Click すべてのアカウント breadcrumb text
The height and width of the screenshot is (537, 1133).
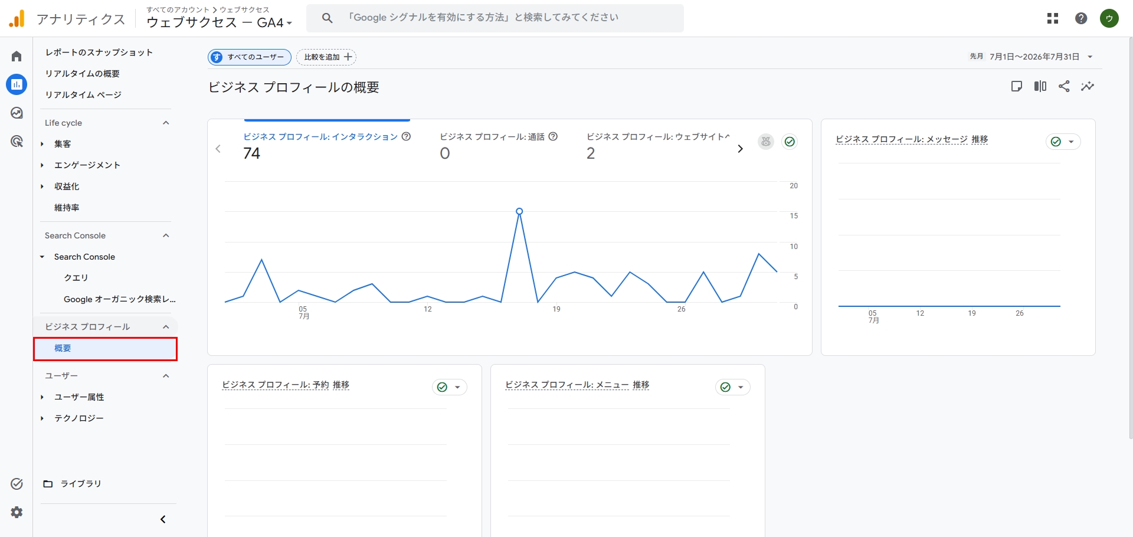tap(178, 9)
